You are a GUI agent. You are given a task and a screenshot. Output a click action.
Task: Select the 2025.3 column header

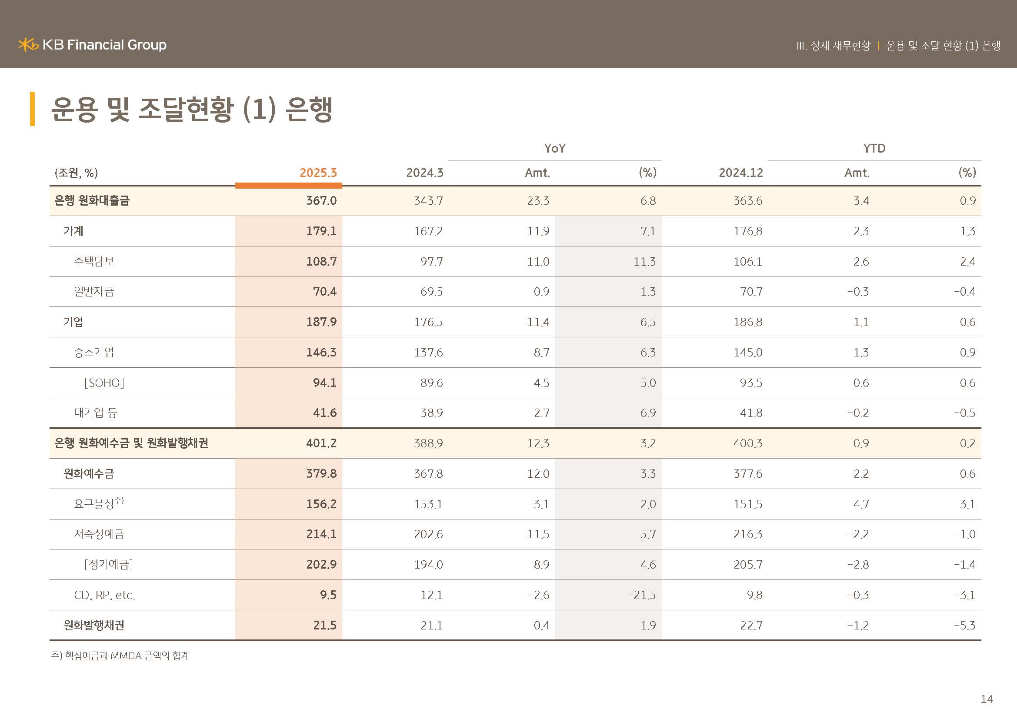(318, 173)
